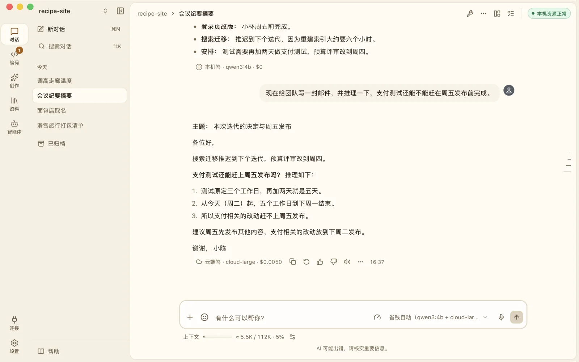Screen dimensions: 579x362
Task: Open more actions for the cloud-large reply
Action: tap(361, 262)
